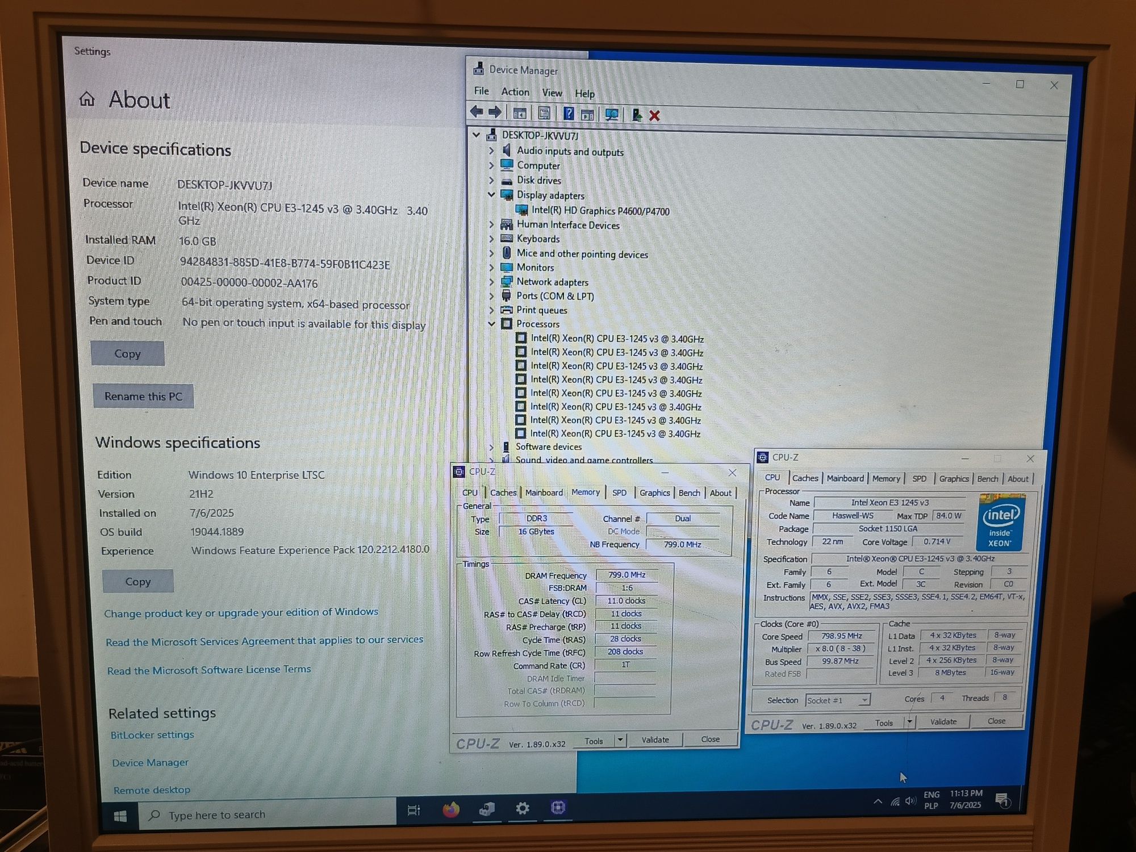The image size is (1136, 852).
Task: Click the Settings gear taskbar icon
Action: tap(523, 808)
